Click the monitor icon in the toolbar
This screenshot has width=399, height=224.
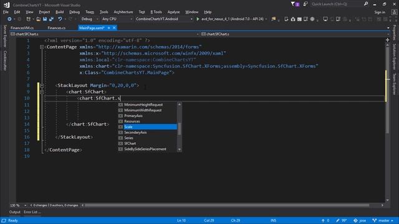point(325,19)
